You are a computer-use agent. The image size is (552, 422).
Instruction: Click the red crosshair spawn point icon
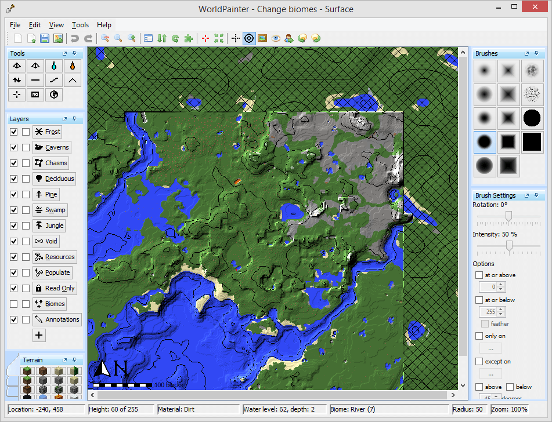tap(205, 38)
